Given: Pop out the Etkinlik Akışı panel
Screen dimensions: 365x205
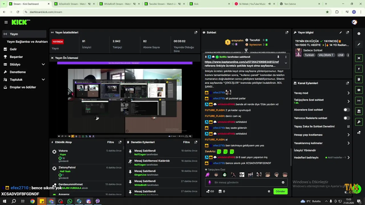Looking at the screenshot, I should (120, 142).
